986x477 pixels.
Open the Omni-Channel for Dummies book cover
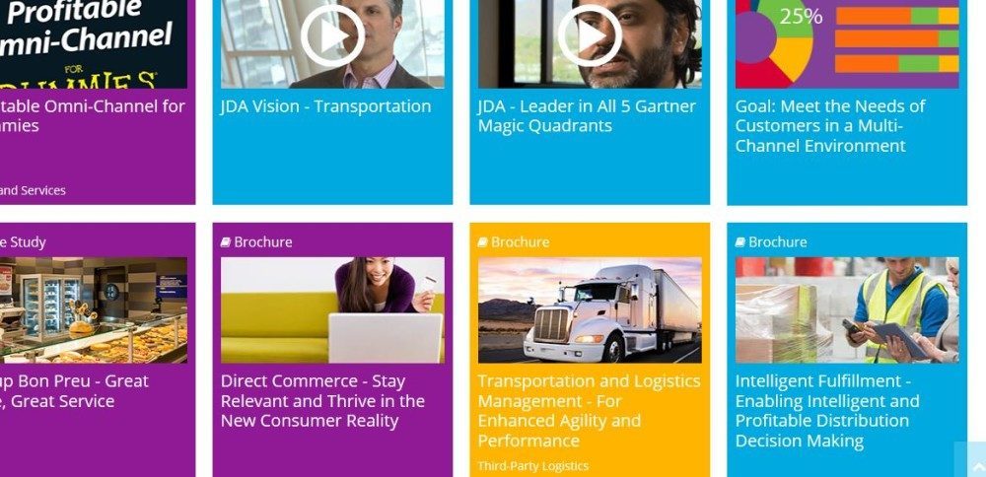tap(93, 44)
